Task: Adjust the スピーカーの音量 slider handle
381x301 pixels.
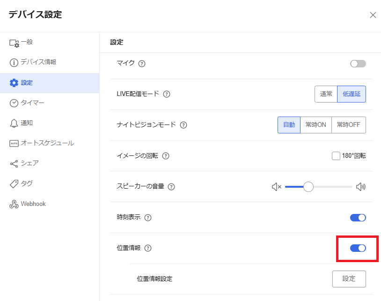Action: point(308,186)
